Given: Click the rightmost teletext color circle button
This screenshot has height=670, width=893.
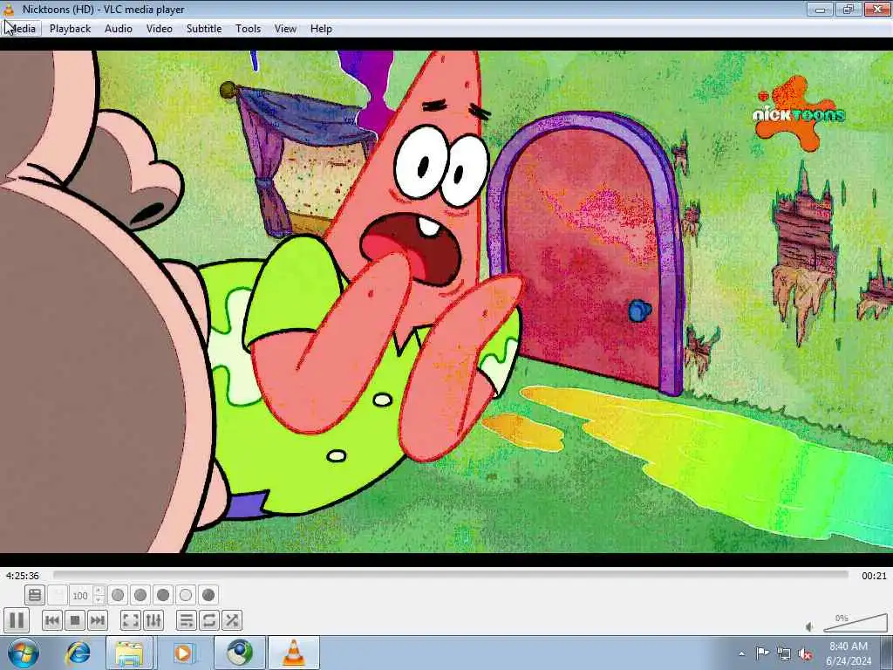Looking at the screenshot, I should 208,595.
